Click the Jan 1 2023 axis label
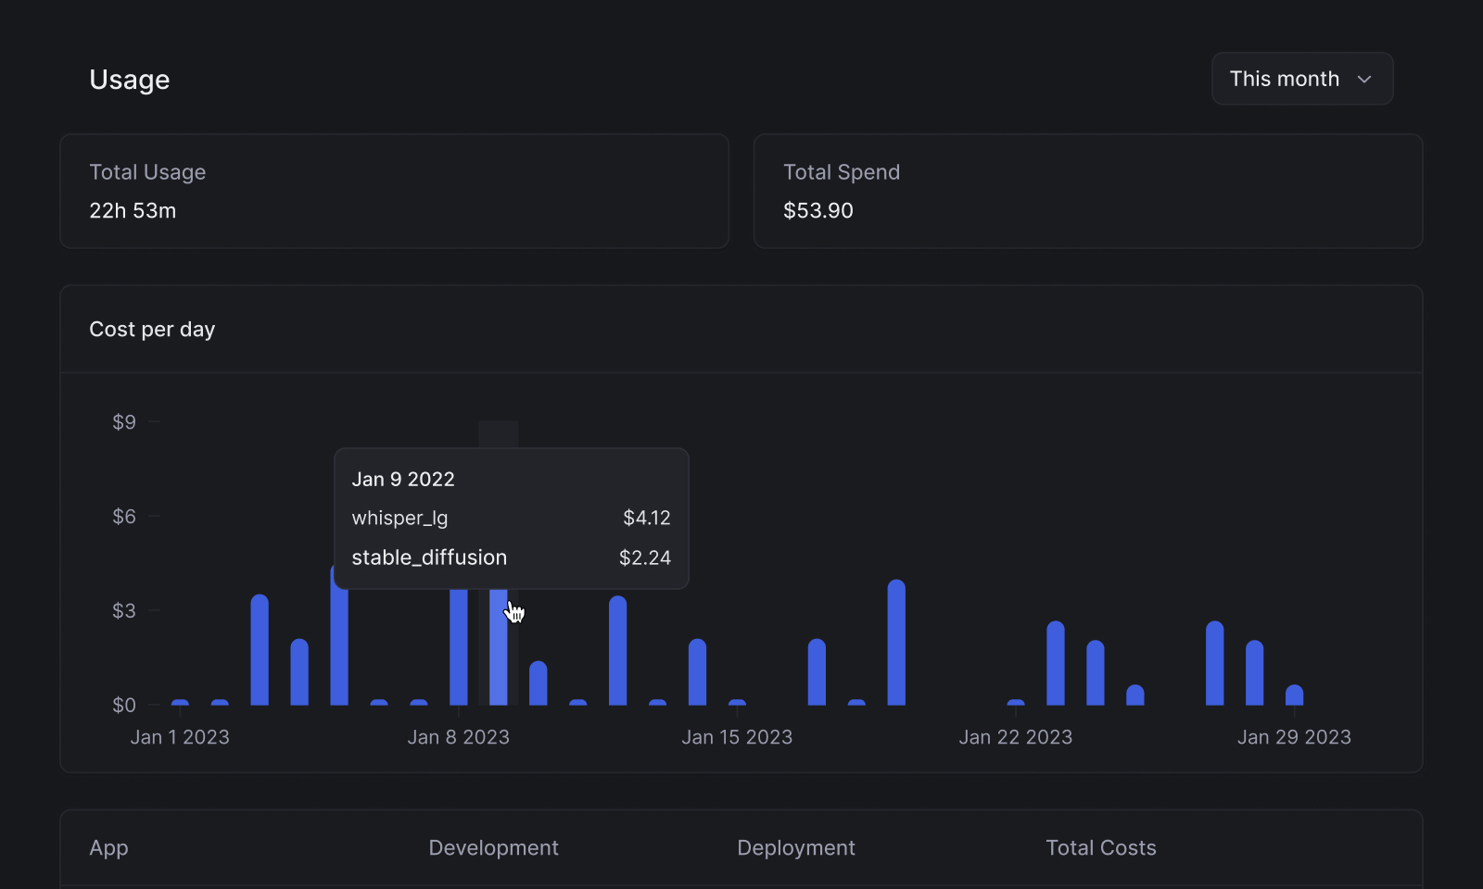Image resolution: width=1483 pixels, height=889 pixels. tap(180, 737)
